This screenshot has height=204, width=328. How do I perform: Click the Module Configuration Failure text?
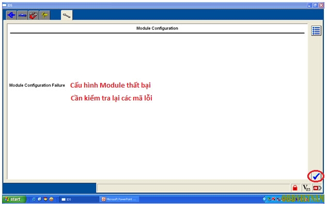coord(37,85)
